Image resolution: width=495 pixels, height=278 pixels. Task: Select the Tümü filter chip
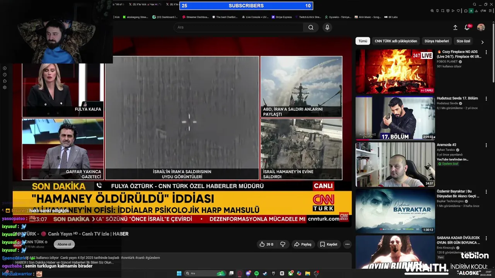[363, 41]
